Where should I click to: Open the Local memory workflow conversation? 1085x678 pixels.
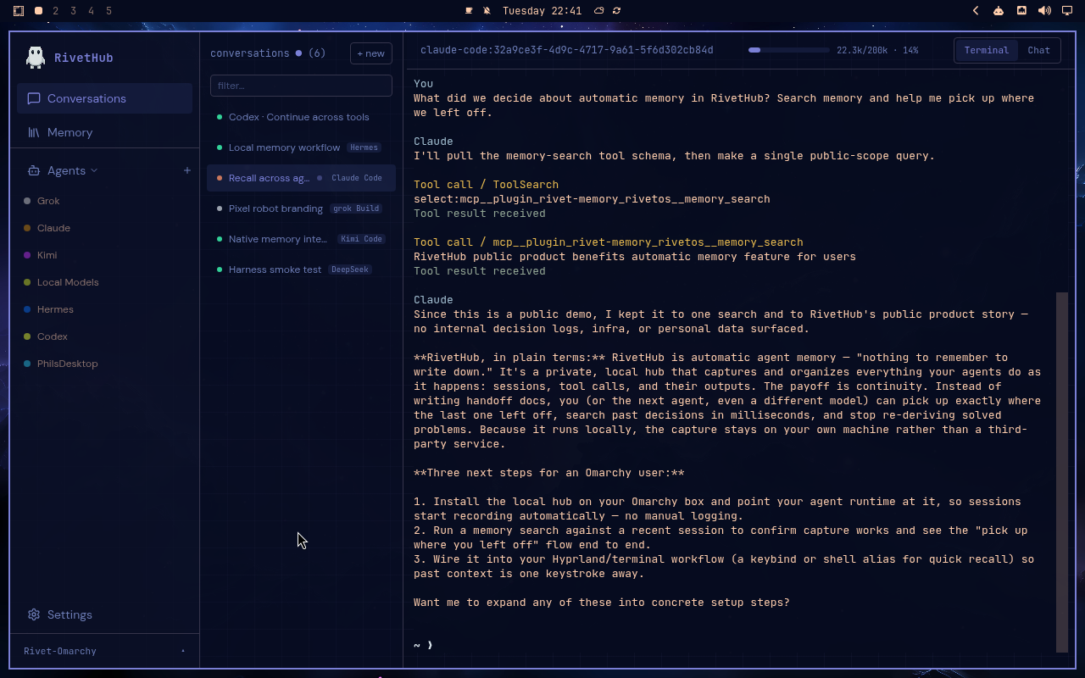click(301, 147)
